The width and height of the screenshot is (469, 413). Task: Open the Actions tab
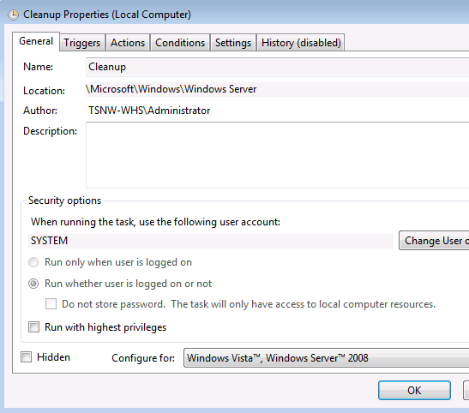coord(128,43)
